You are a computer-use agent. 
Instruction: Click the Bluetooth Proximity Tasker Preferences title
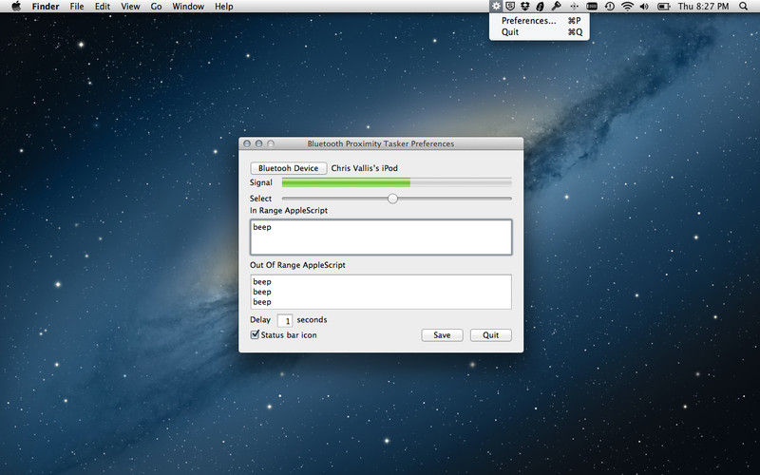point(381,144)
